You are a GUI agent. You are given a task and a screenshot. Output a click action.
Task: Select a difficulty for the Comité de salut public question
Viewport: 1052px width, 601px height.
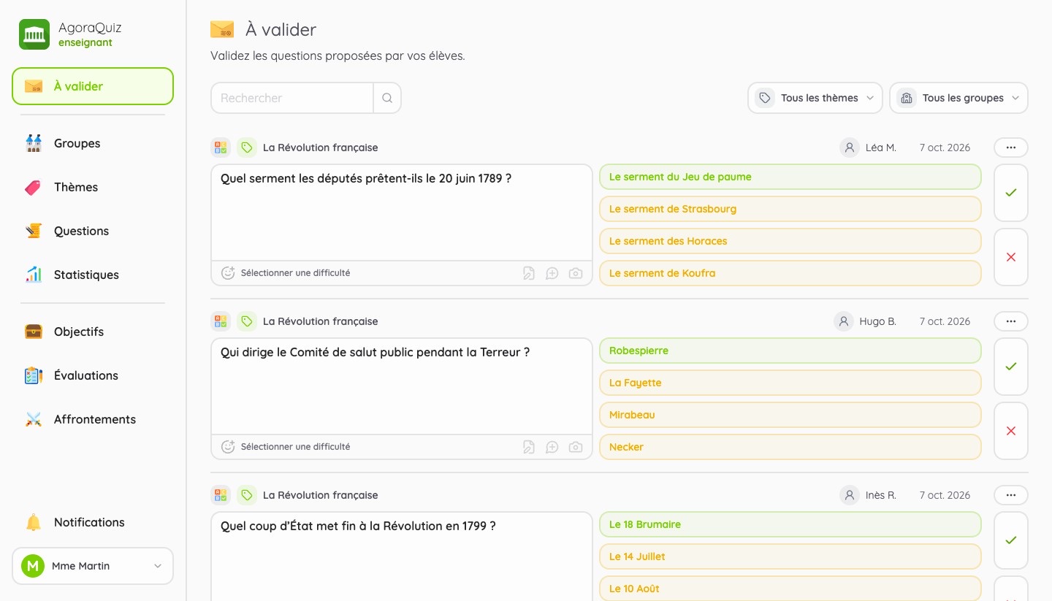(286, 447)
